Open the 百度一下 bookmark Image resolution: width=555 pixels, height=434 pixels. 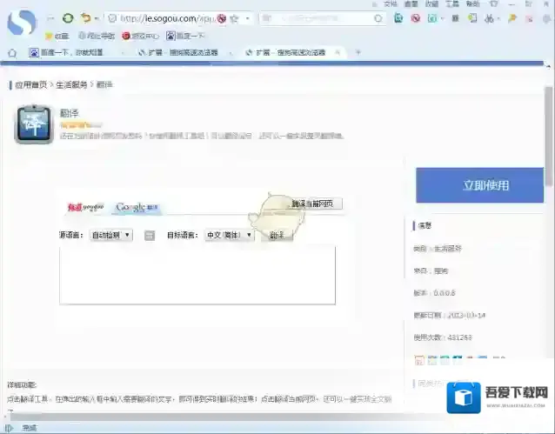click(x=185, y=36)
